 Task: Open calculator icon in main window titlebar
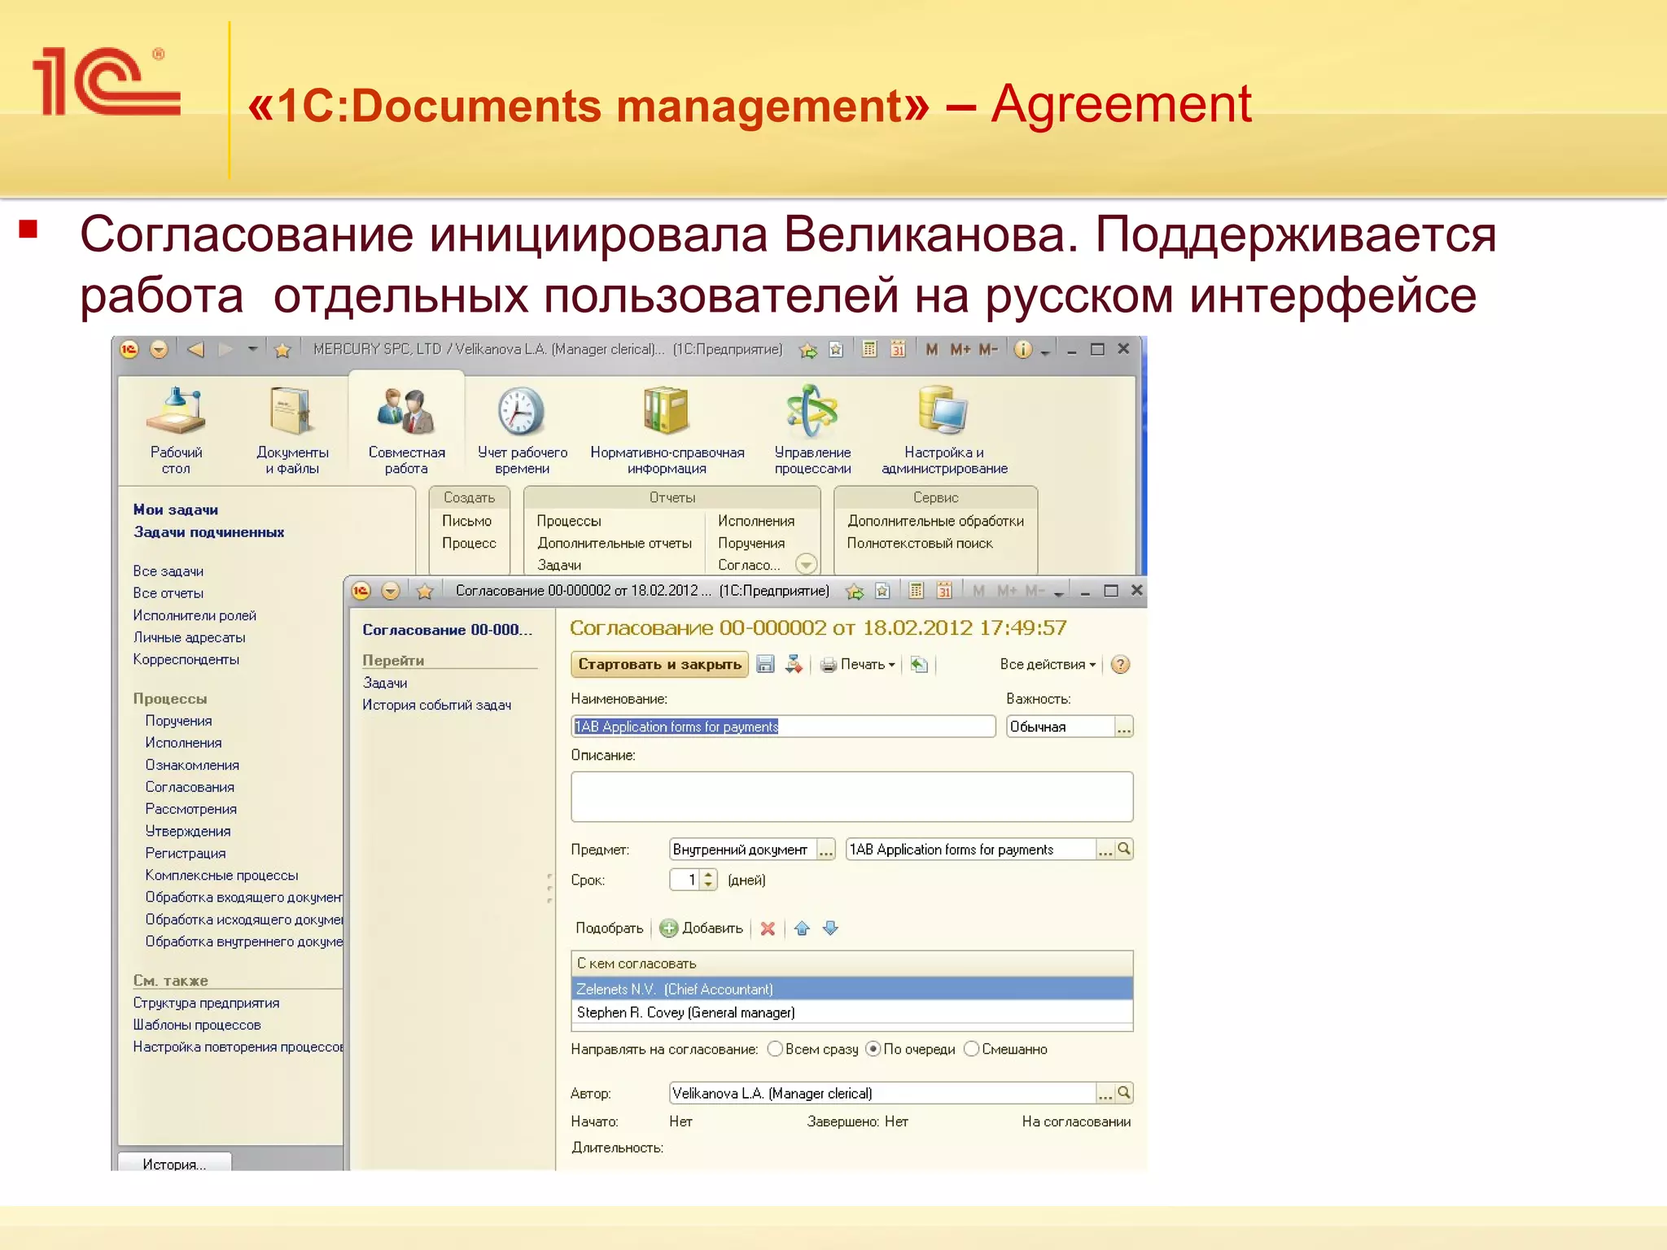pos(869,349)
